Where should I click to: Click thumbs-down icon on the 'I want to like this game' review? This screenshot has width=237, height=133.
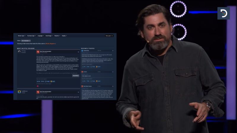[38, 92]
